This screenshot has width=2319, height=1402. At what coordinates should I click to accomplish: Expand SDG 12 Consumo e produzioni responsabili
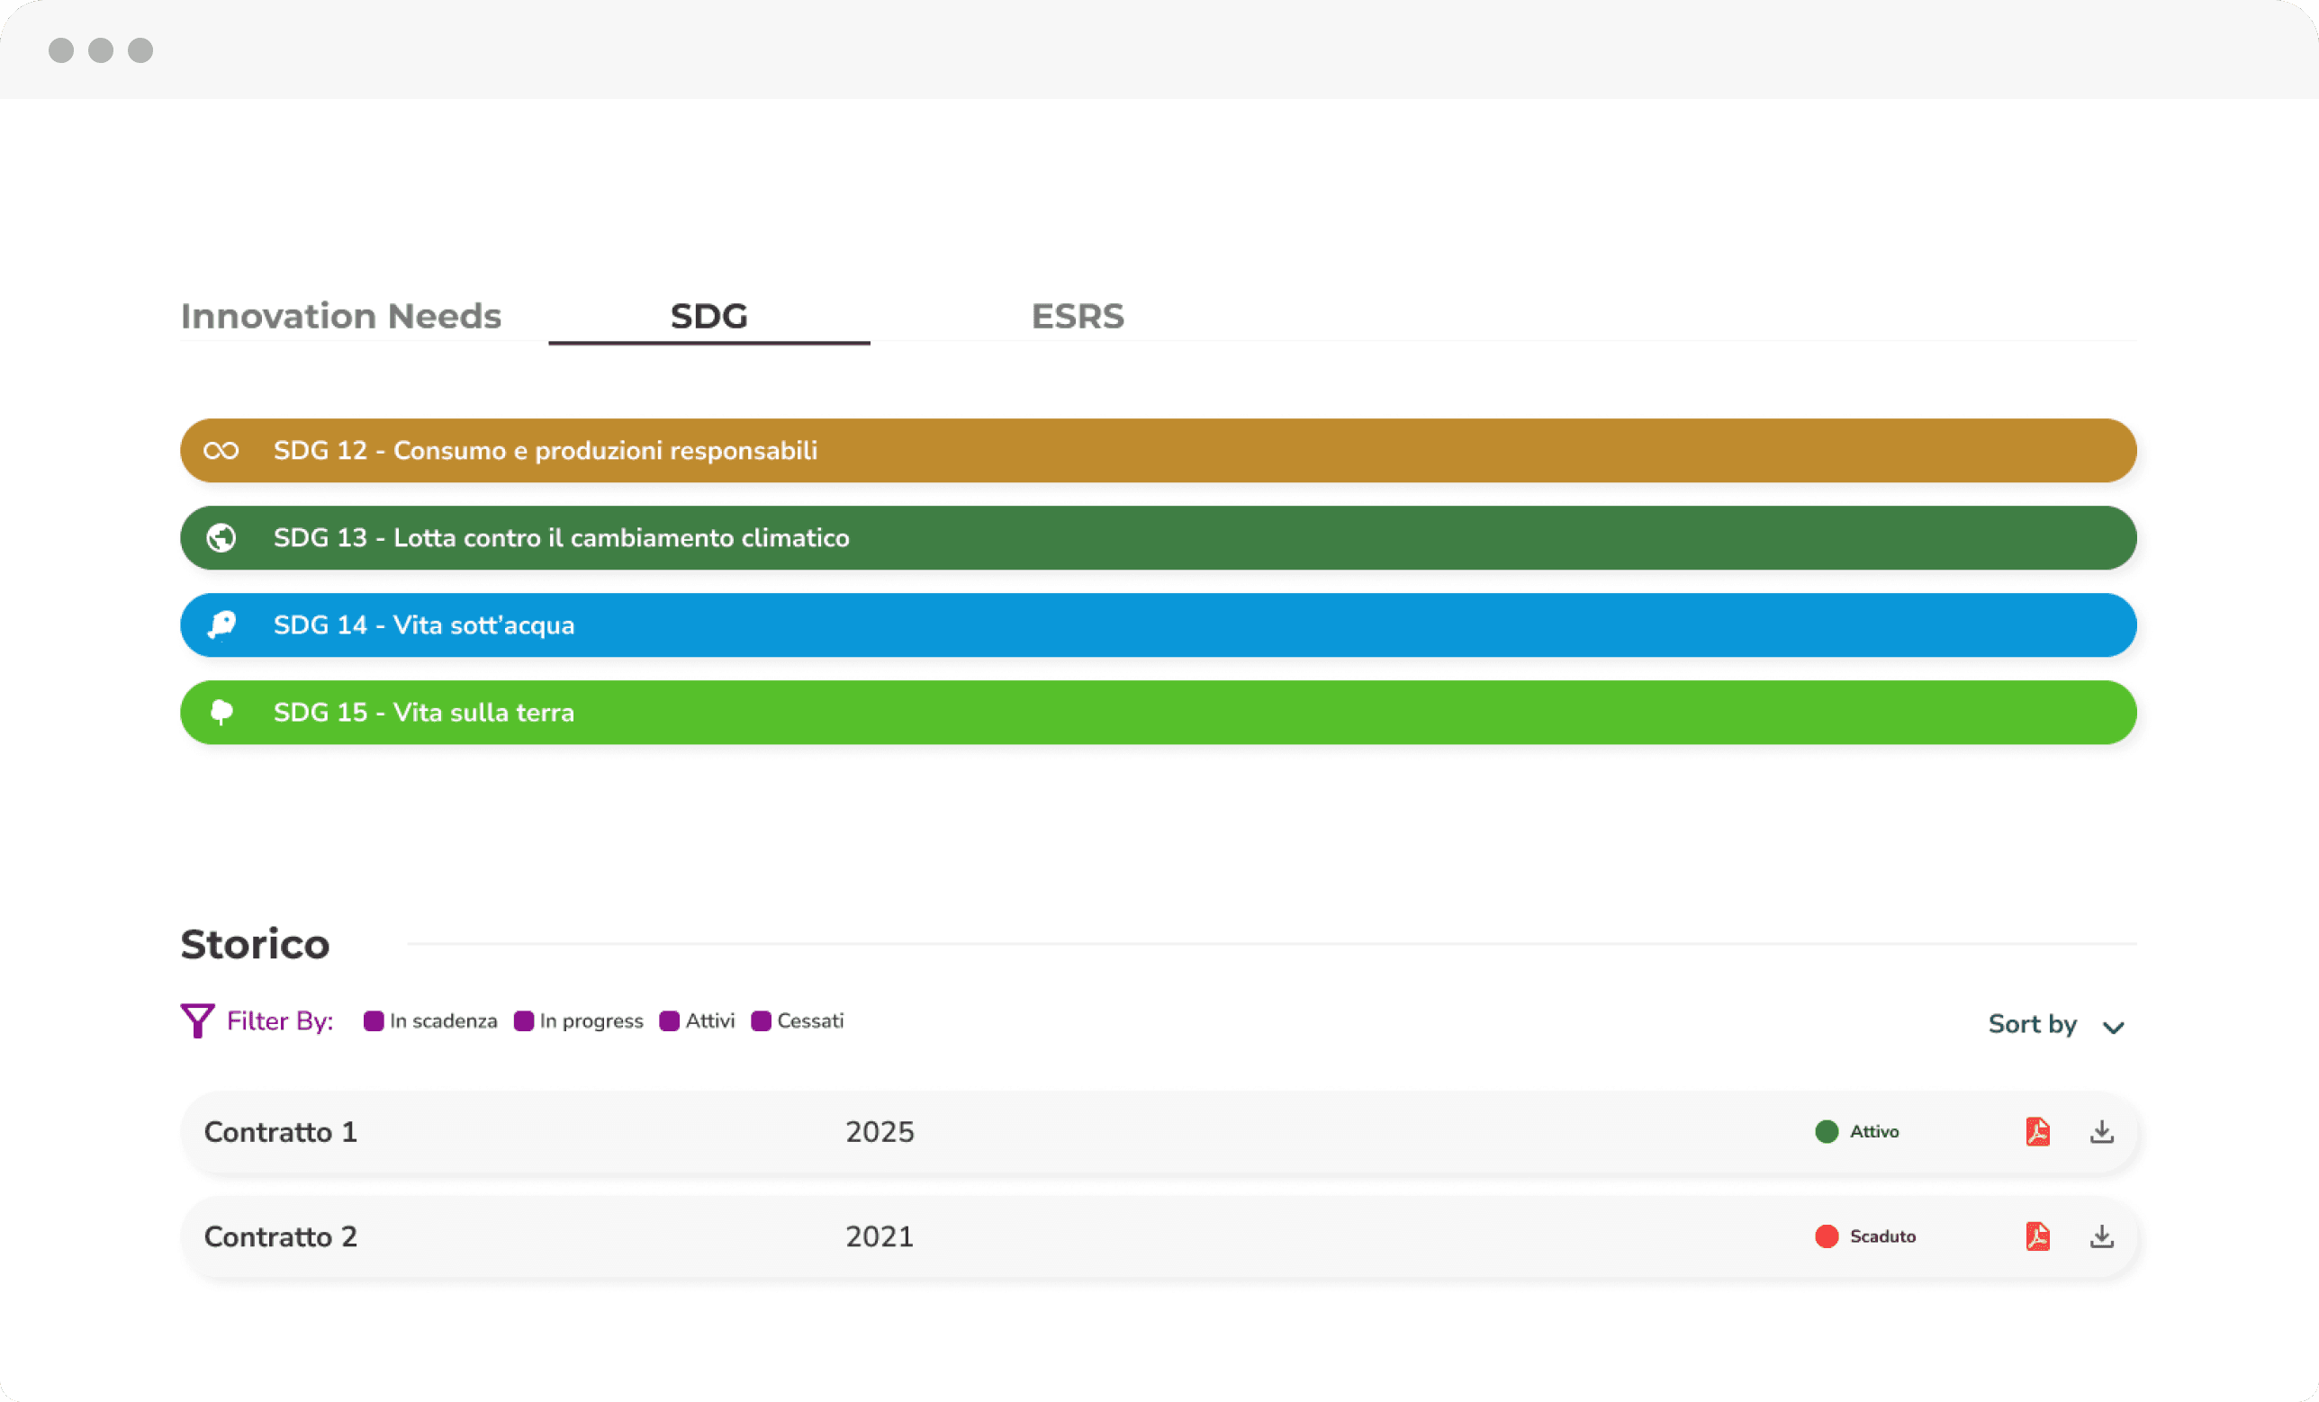pyautogui.click(x=1158, y=451)
